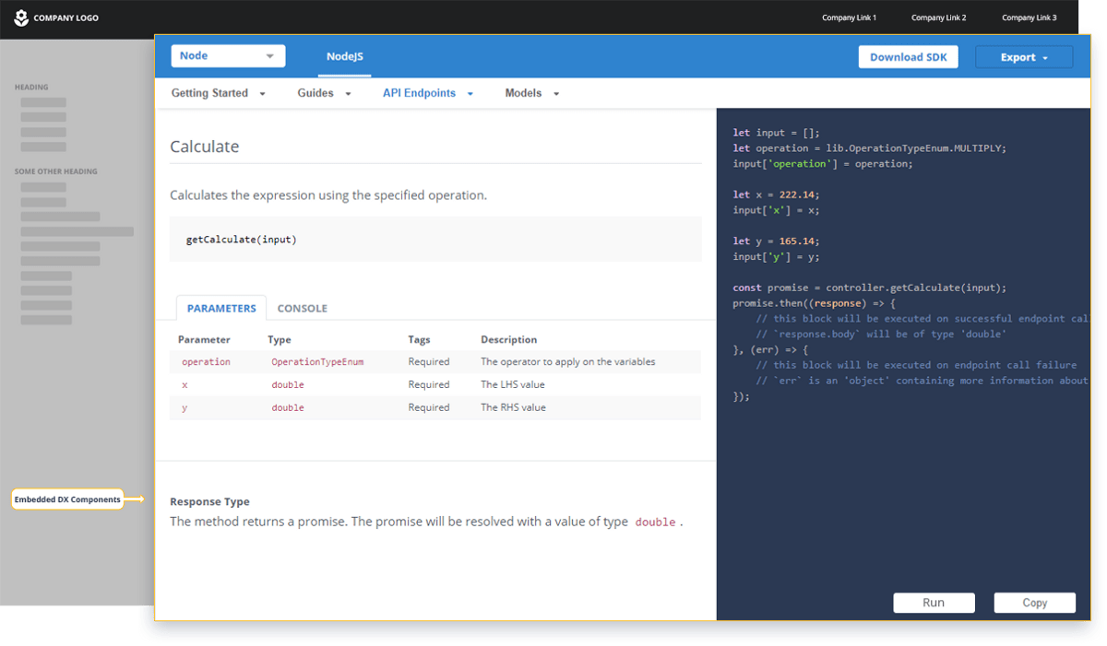Click the y parameter name
The image size is (1107, 646).
(x=184, y=408)
